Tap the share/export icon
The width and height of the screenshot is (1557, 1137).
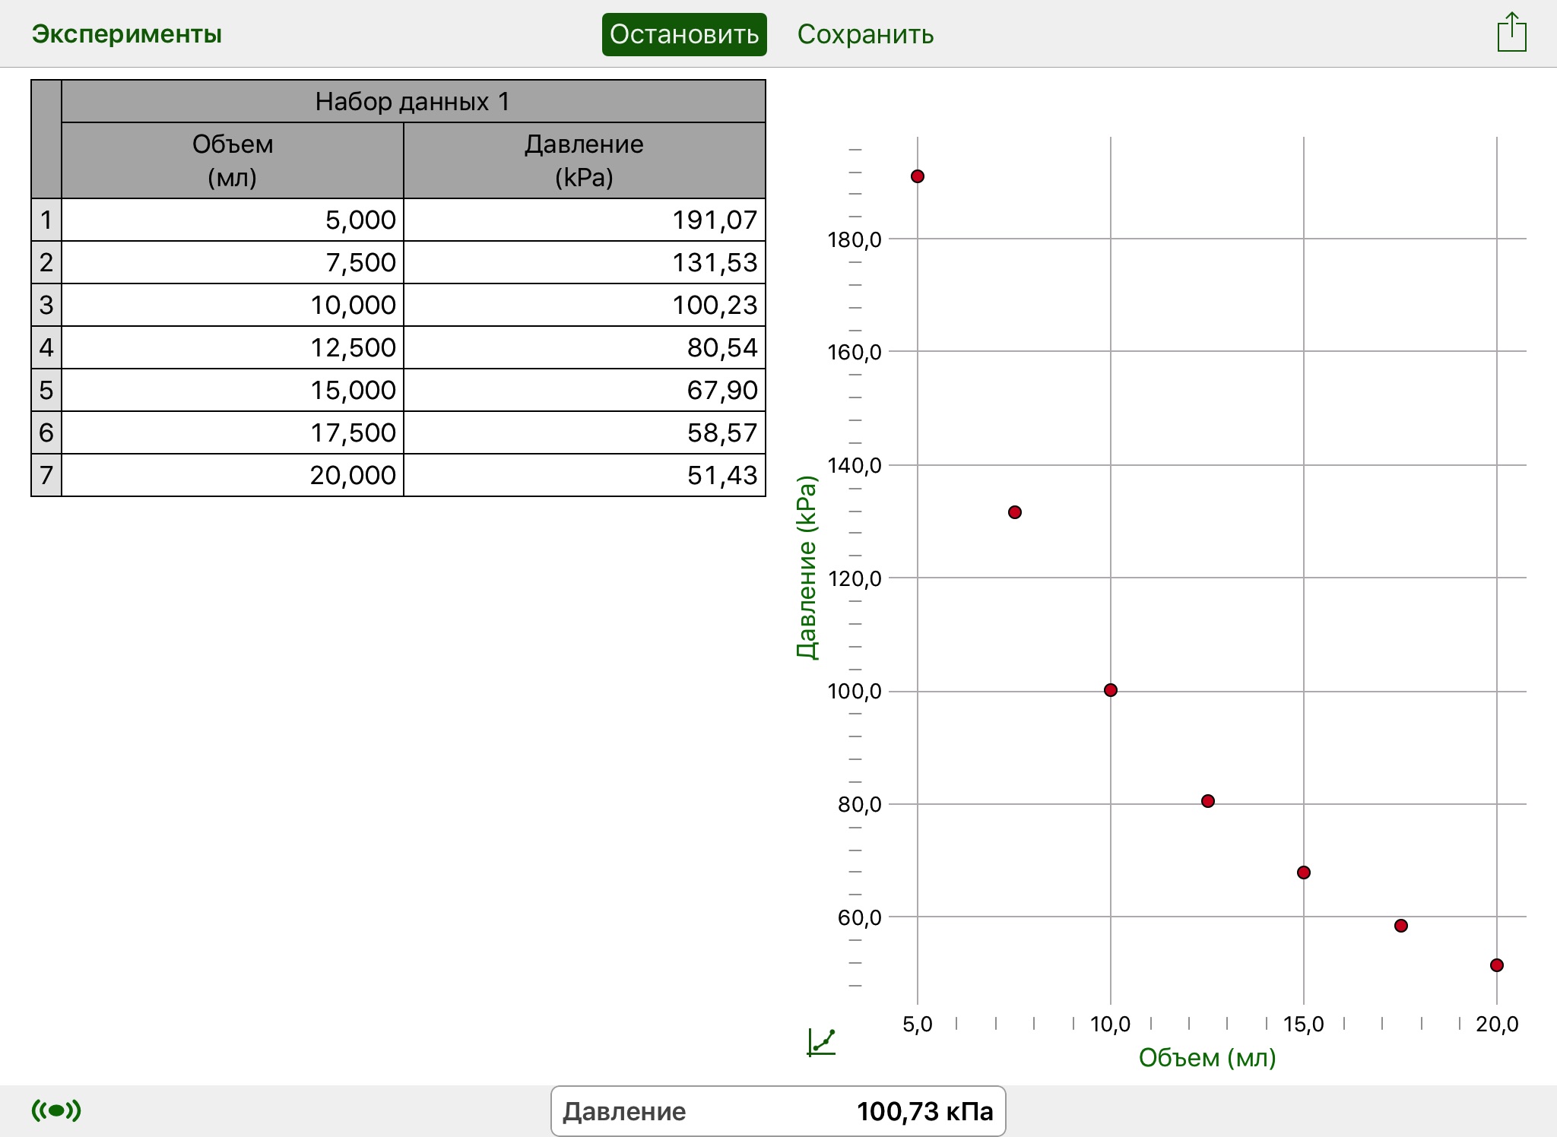[1511, 33]
